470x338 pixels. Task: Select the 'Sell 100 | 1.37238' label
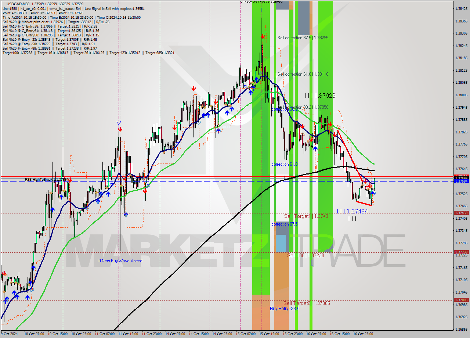[x=305, y=255]
